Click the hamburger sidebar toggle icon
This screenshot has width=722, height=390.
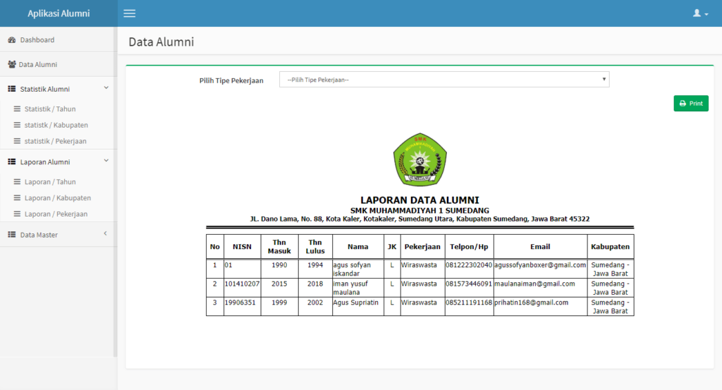pos(129,13)
